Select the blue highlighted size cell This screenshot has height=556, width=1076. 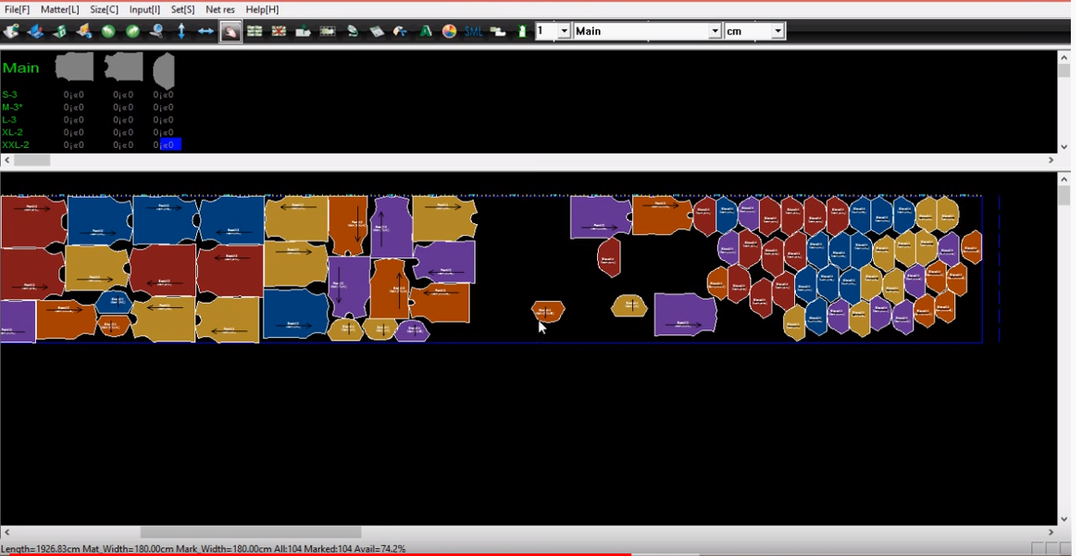click(169, 145)
